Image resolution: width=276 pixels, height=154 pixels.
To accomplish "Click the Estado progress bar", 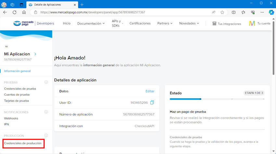I will pyautogui.click(x=217, y=99).
